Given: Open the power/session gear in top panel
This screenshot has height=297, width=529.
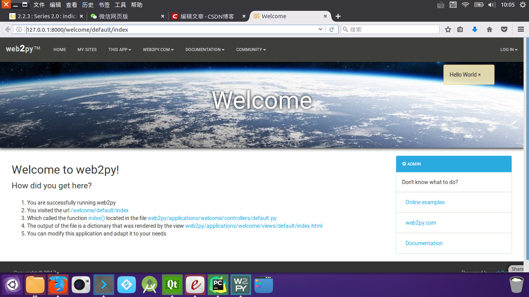Looking at the screenshot, I should [523, 5].
